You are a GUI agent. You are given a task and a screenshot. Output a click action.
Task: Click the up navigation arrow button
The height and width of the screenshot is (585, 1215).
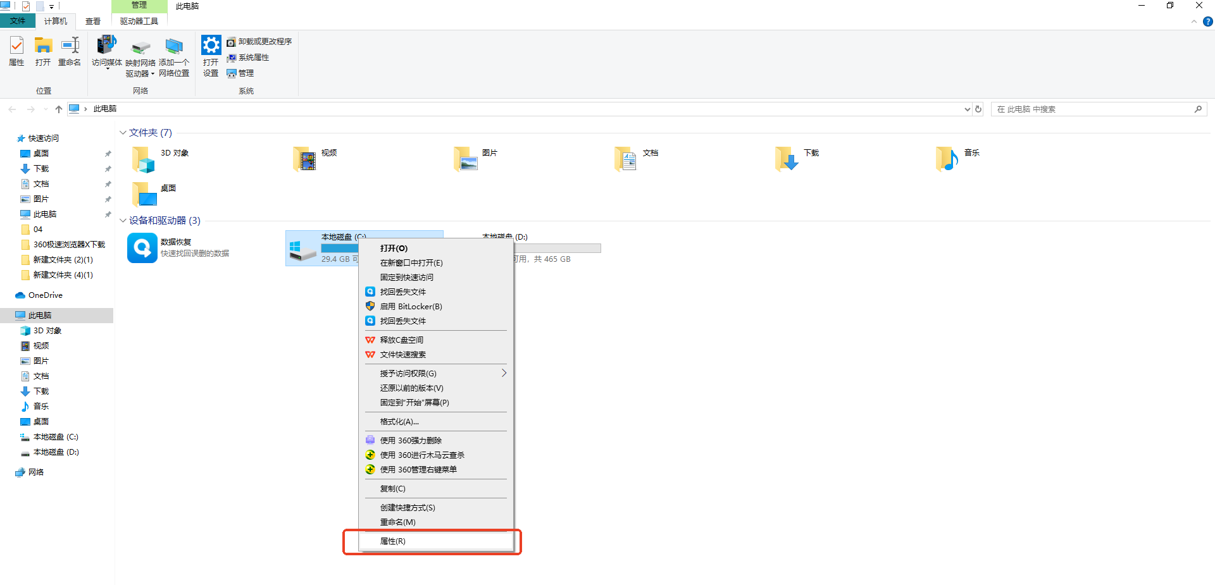pos(58,109)
